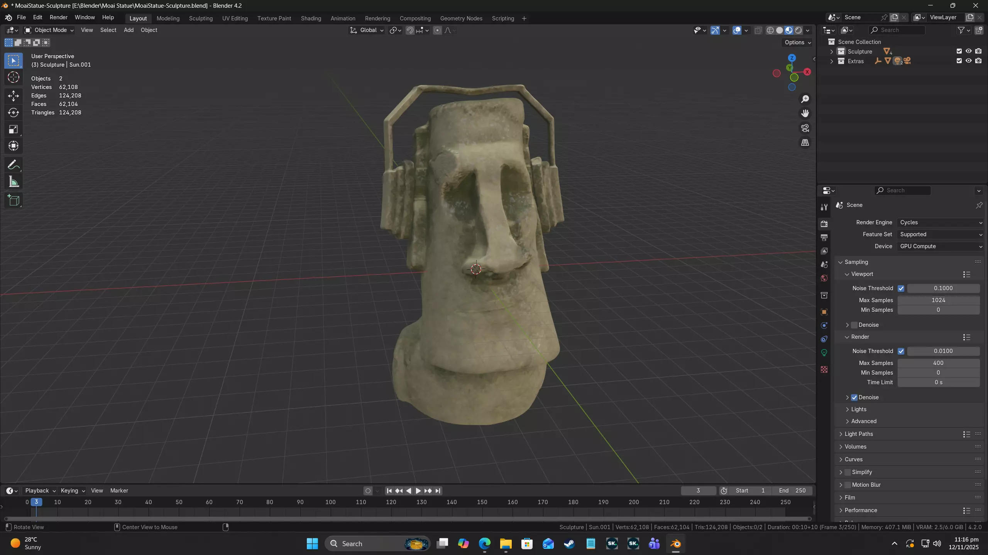Image resolution: width=988 pixels, height=555 pixels.
Task: Switch perspective/orthographic grid icon
Action: (805, 143)
